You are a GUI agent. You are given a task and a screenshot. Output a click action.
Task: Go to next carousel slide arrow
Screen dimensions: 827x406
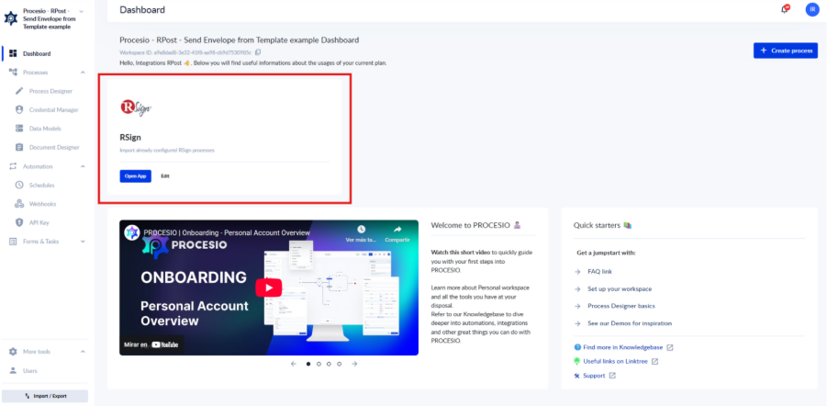[x=354, y=364]
